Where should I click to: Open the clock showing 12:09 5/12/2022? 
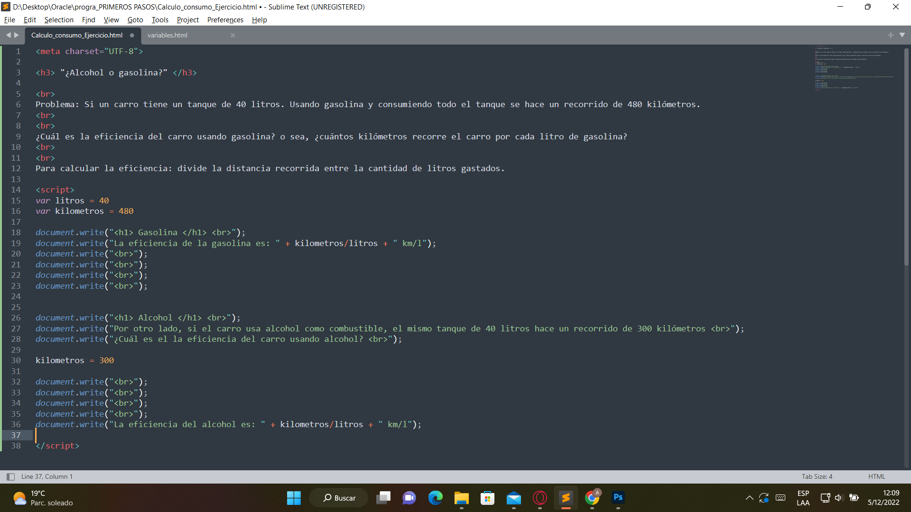point(883,498)
